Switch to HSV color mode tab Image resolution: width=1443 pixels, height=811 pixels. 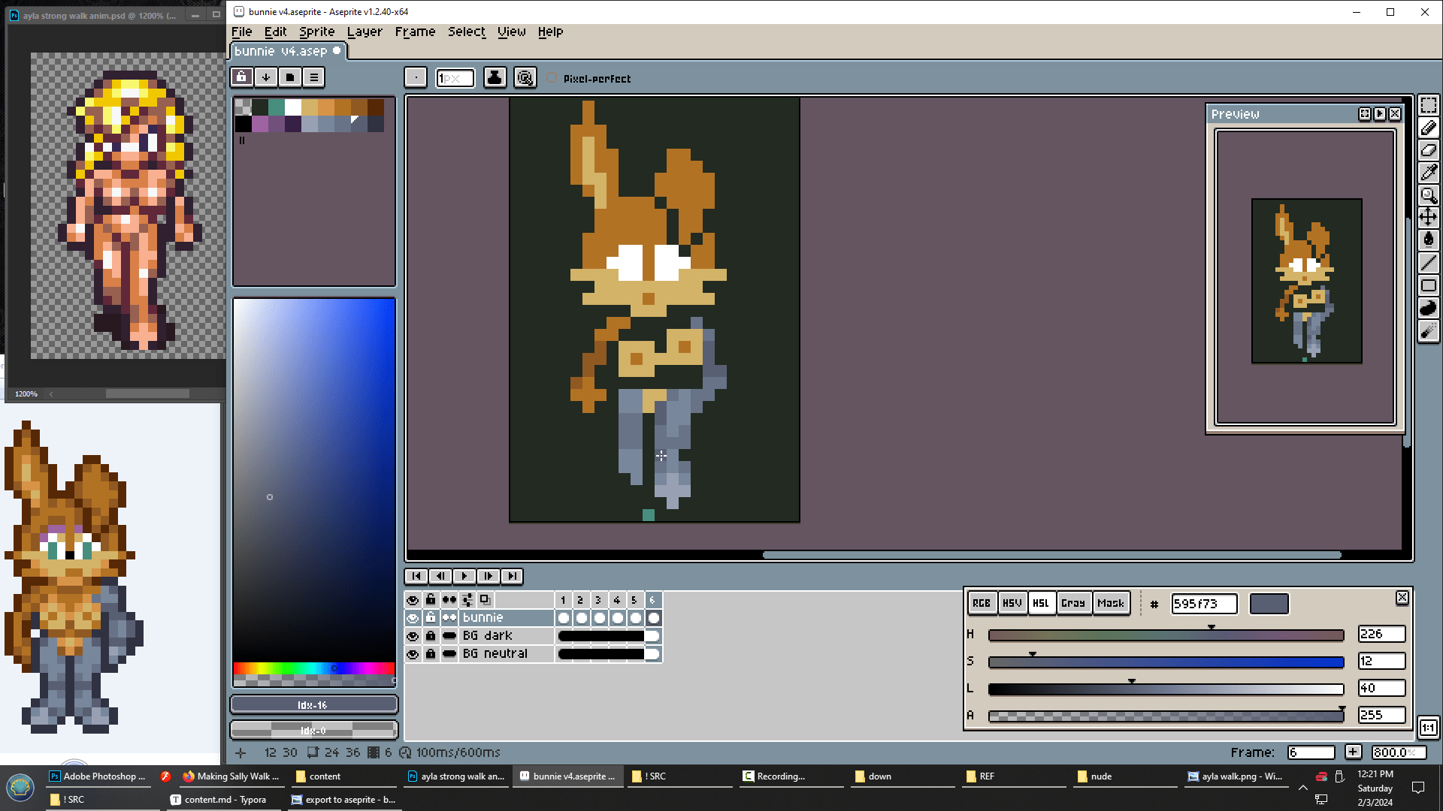click(x=1012, y=603)
